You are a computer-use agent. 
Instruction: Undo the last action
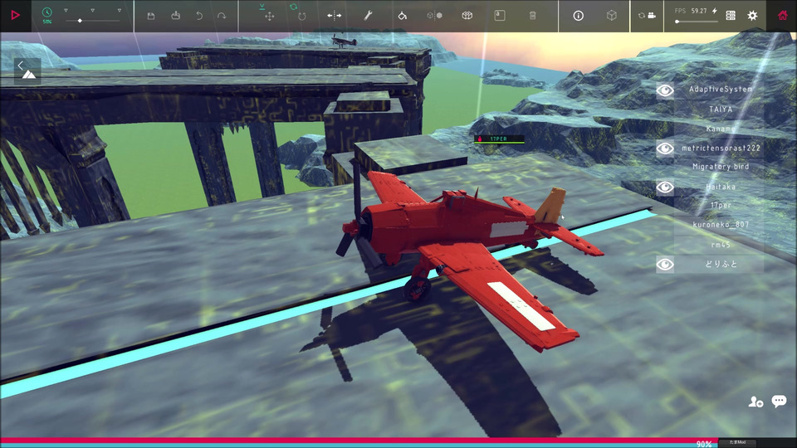[199, 16]
